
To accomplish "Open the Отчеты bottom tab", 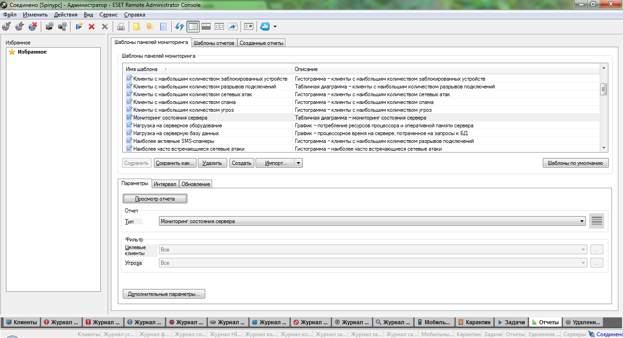I will coord(545,322).
